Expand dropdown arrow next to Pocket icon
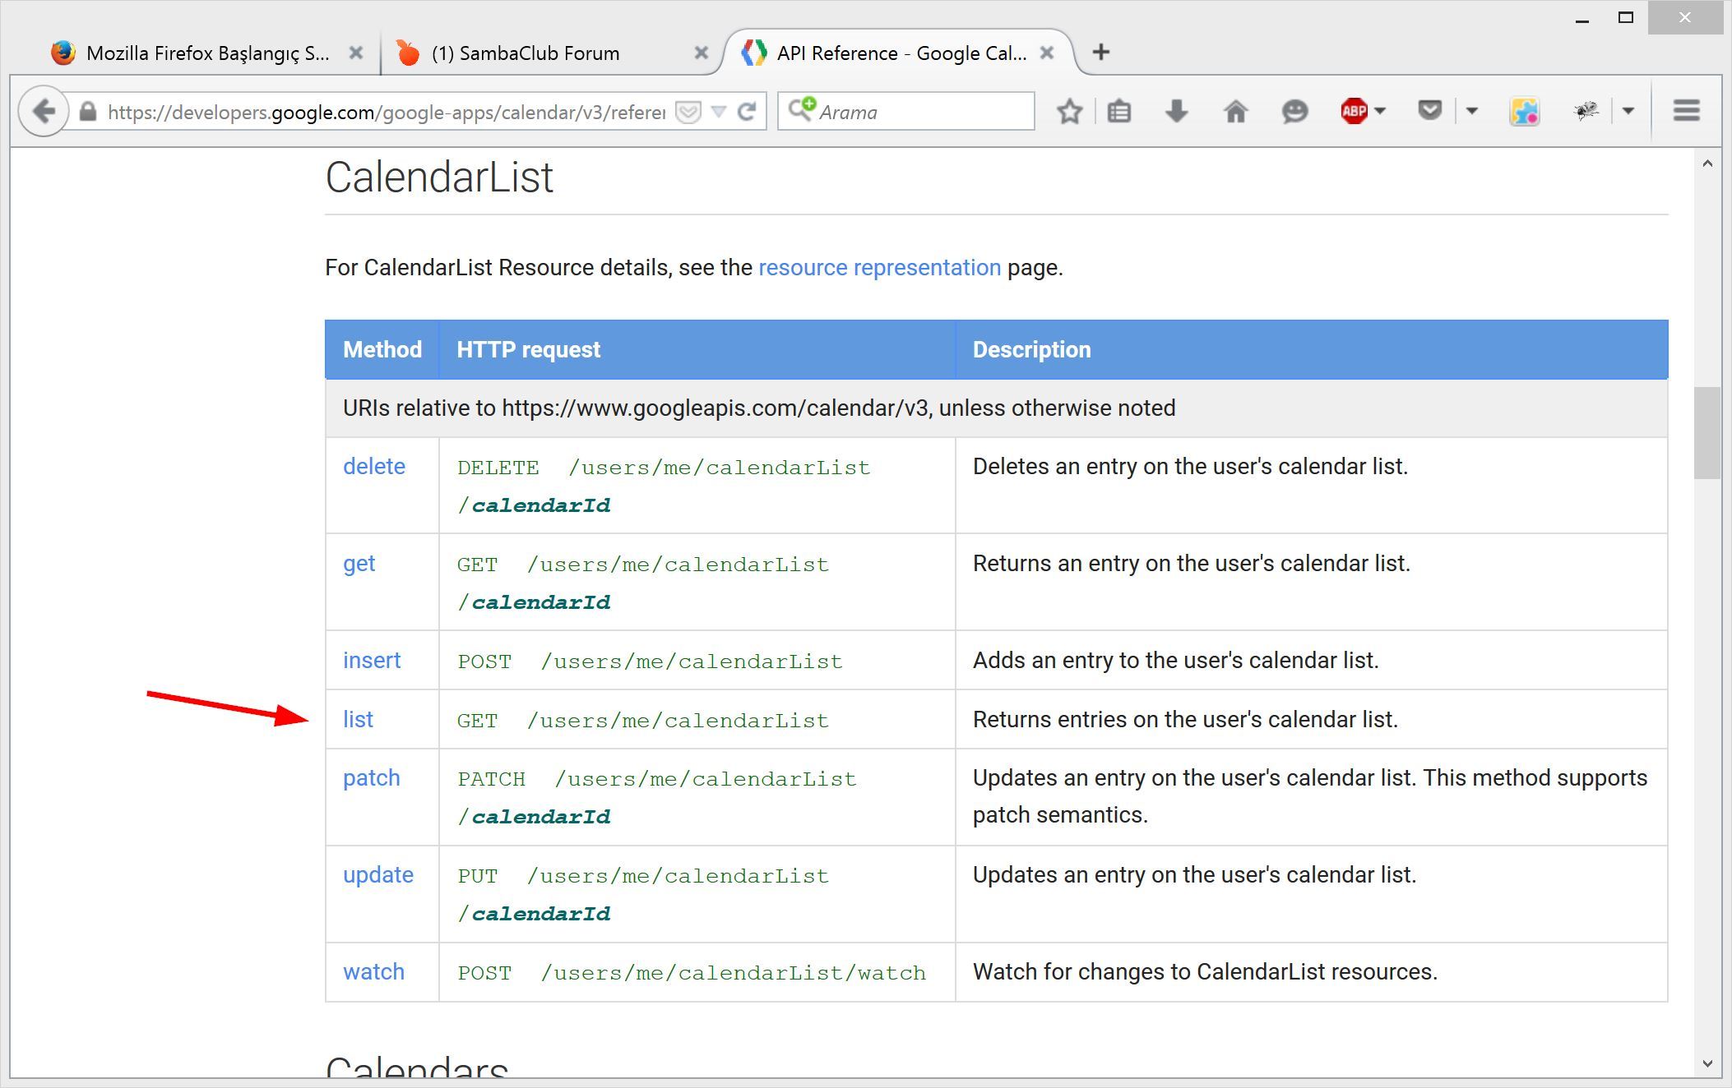Viewport: 1732px width, 1088px height. coord(1472,111)
